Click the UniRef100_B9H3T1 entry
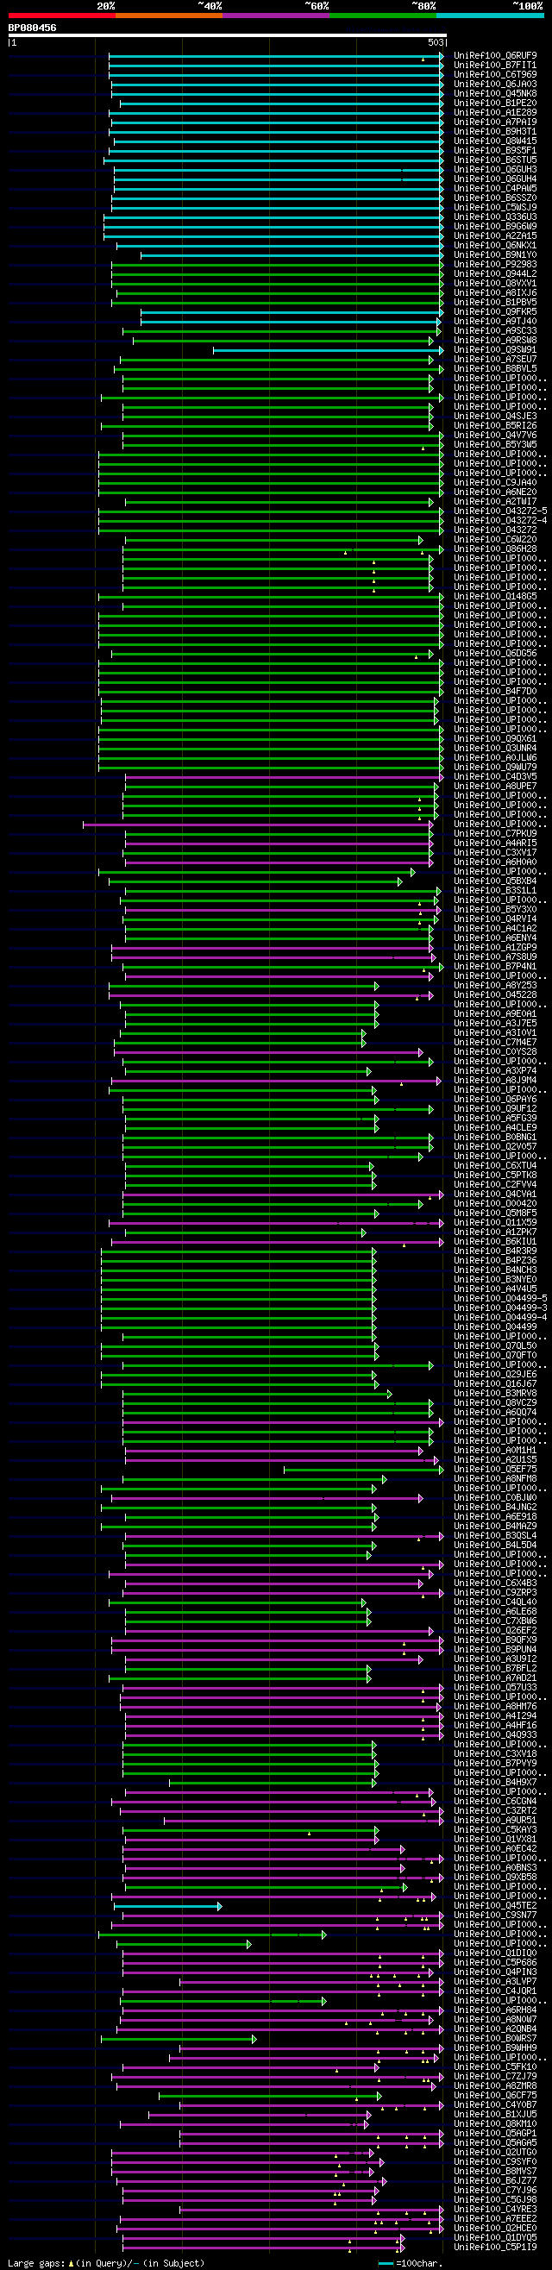Viewport: 552px width, 2270px height. tap(496, 131)
